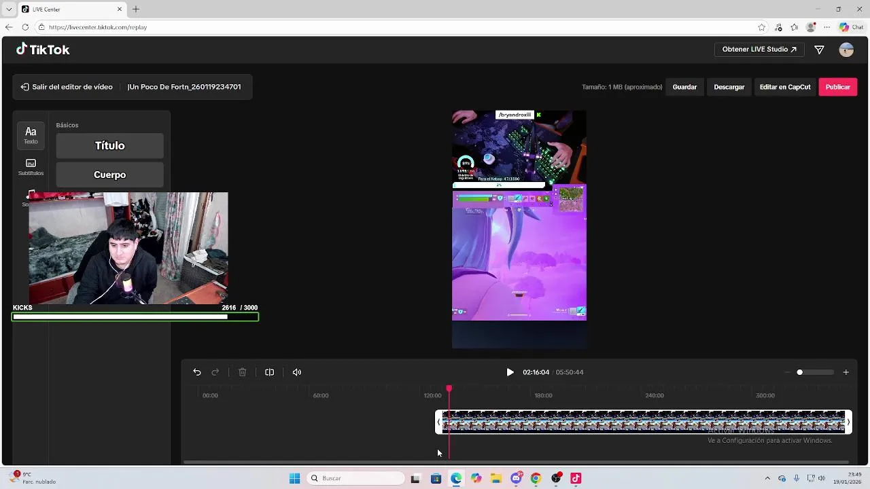
Task: Click the 60:00 mark on timeline ruler
Action: click(321, 395)
